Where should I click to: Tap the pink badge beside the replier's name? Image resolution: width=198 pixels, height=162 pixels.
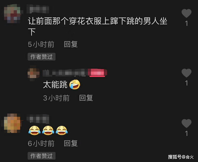pos(97,73)
